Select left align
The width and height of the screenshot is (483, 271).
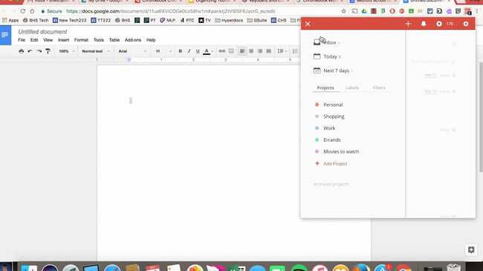pos(242,51)
